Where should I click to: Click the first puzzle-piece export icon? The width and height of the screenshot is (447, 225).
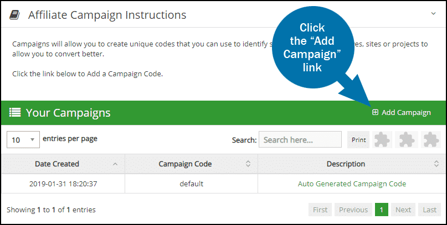pyautogui.click(x=382, y=140)
